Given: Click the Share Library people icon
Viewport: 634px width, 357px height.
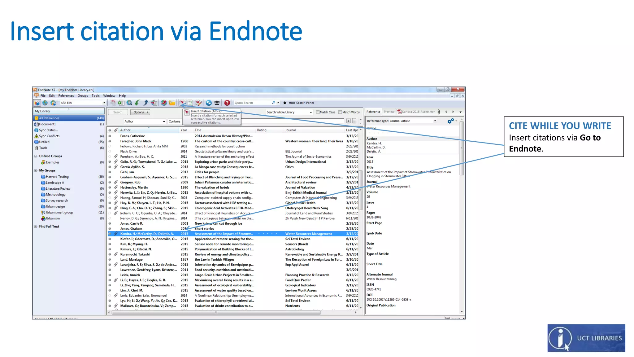Looking at the screenshot, I should click(x=217, y=103).
